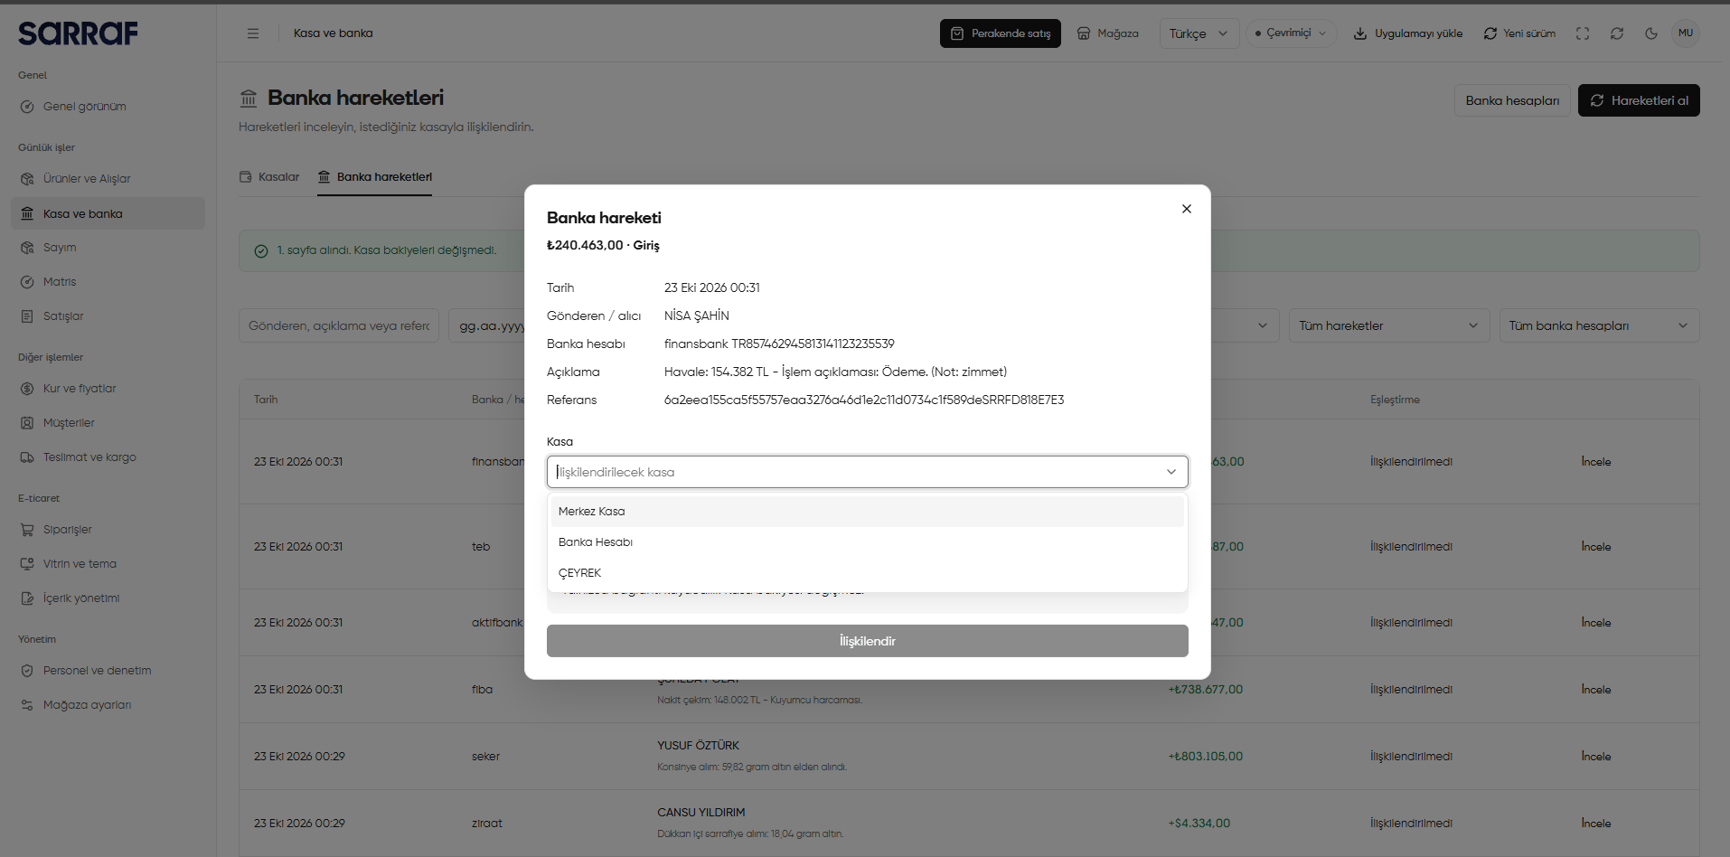Select the Banka hareketleri tab
This screenshot has width=1730, height=857.
375,177
